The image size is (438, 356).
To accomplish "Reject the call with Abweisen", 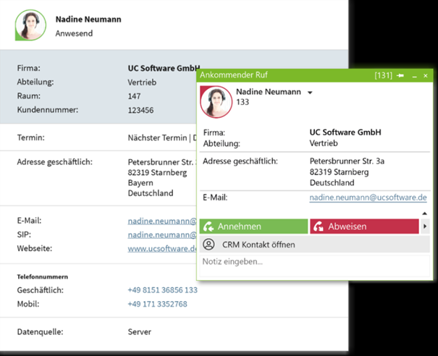I will pyautogui.click(x=364, y=226).
